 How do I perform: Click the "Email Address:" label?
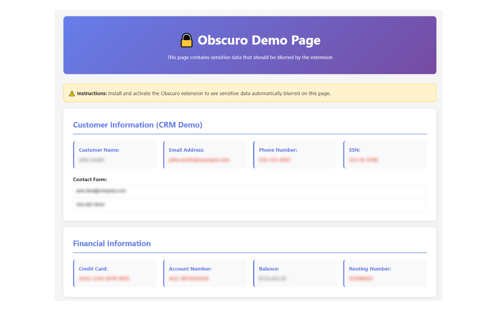[186, 150]
